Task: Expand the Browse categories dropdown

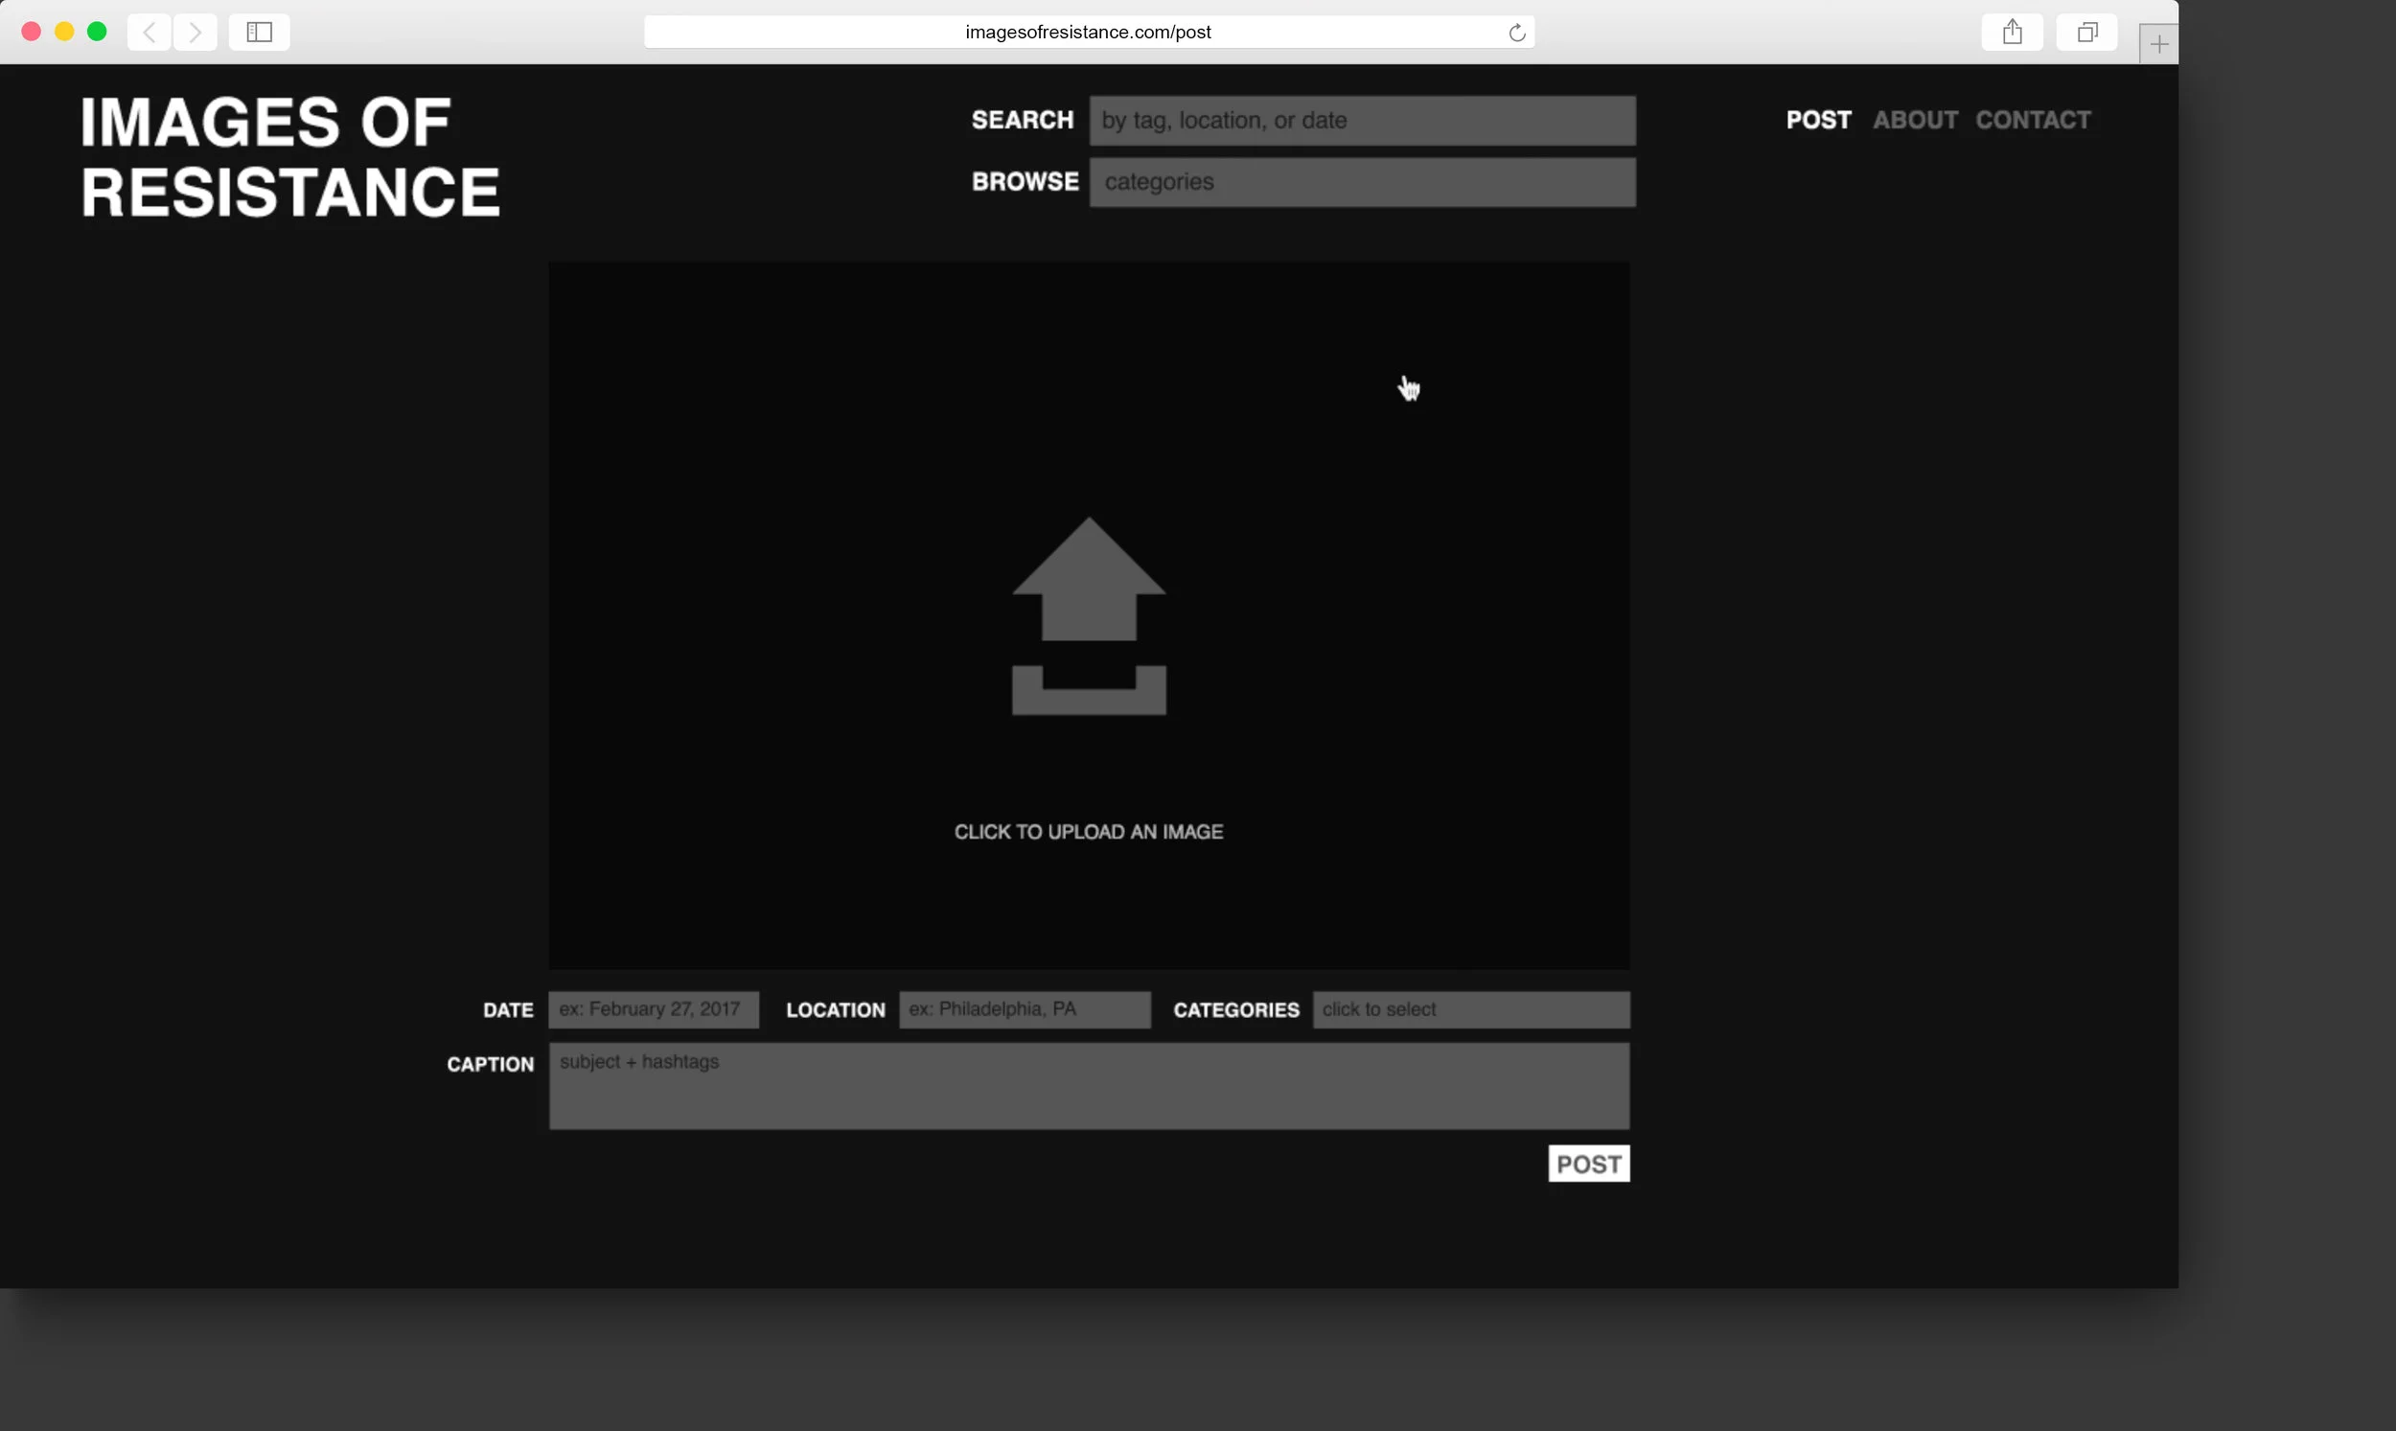Action: tap(1362, 182)
